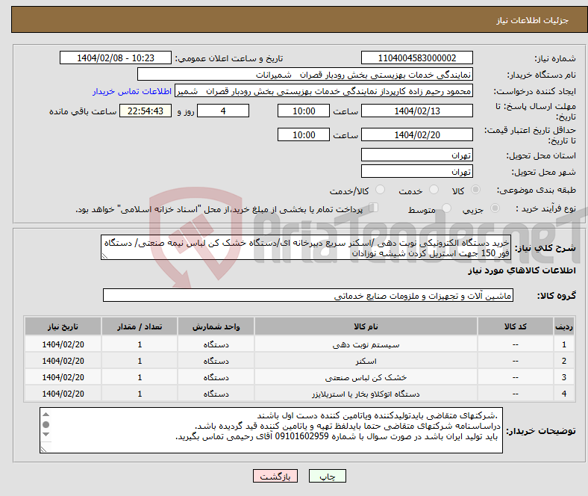This screenshot has height=496, width=588.
Task: Click the تاریخ نیاز column header
Action: click(x=63, y=326)
